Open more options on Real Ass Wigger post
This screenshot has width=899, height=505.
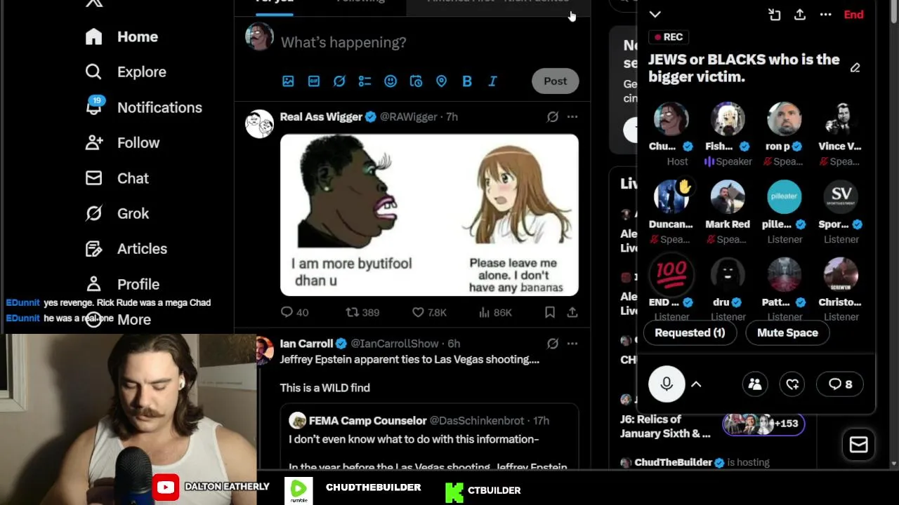pos(572,117)
